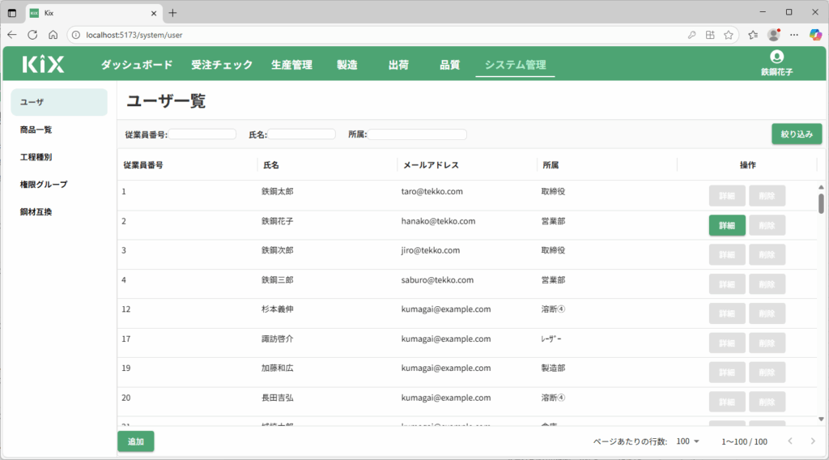829x460 pixels.
Task: Open the 鉄鋼花子 user account icon
Action: (776, 57)
